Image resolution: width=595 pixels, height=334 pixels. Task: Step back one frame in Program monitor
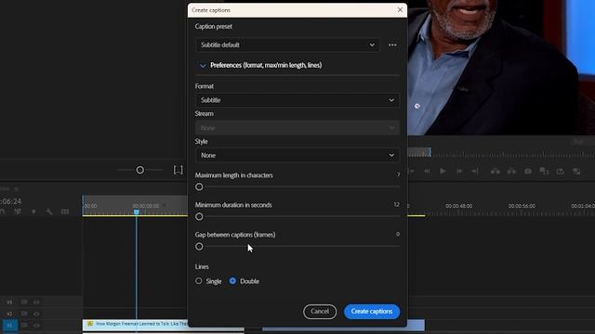[427, 171]
